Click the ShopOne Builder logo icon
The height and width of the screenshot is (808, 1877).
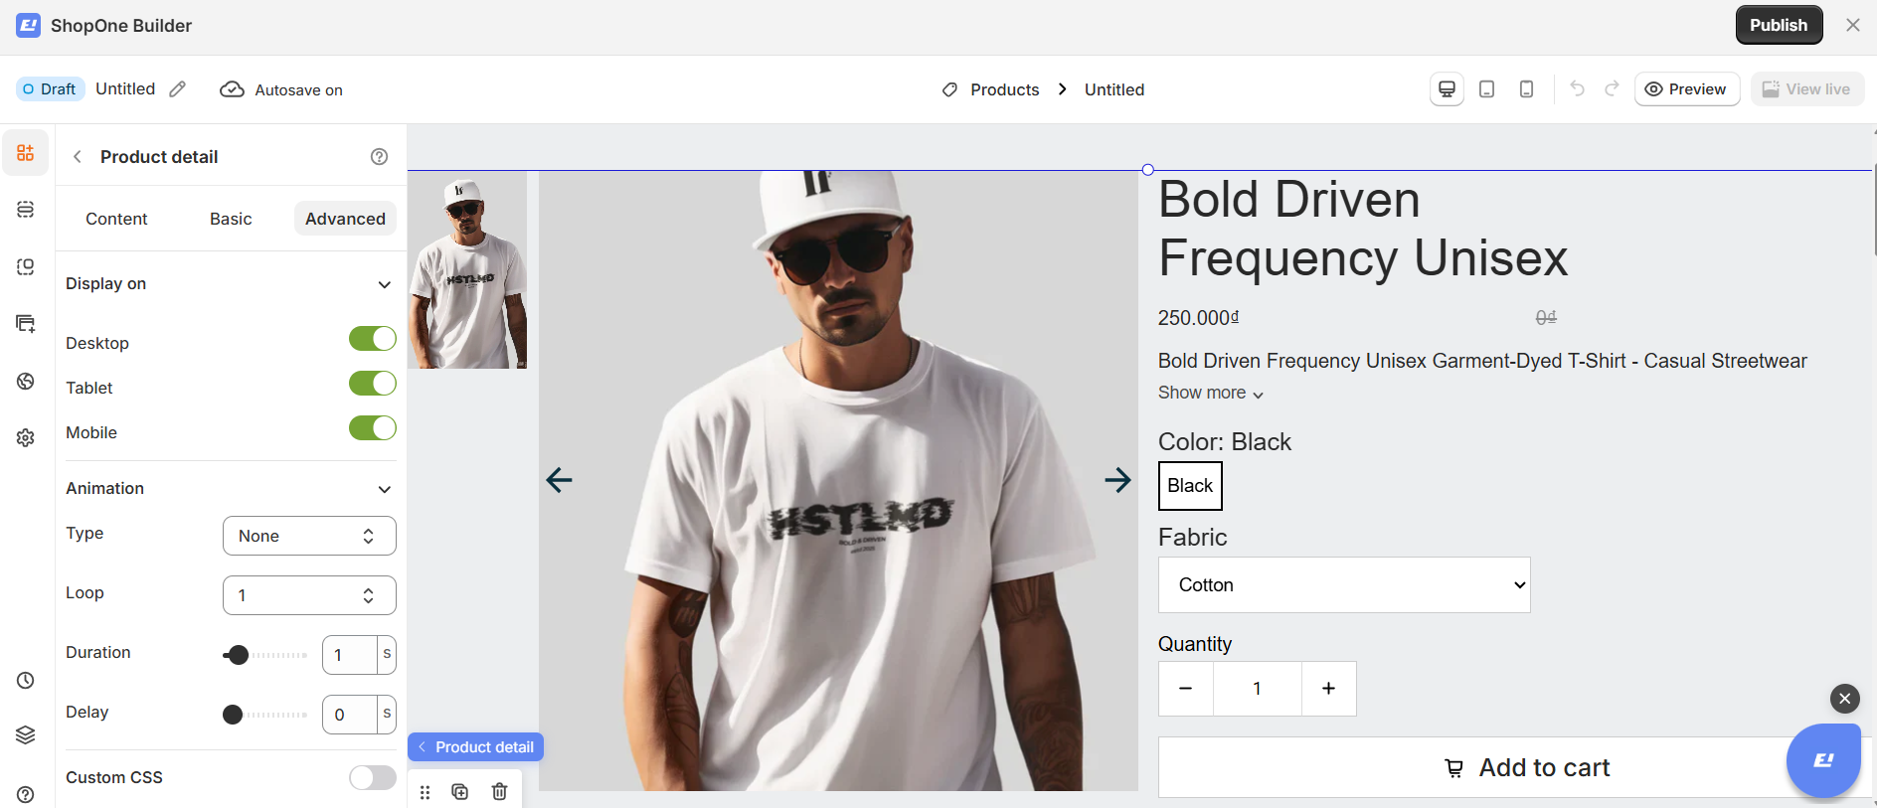pos(29,25)
